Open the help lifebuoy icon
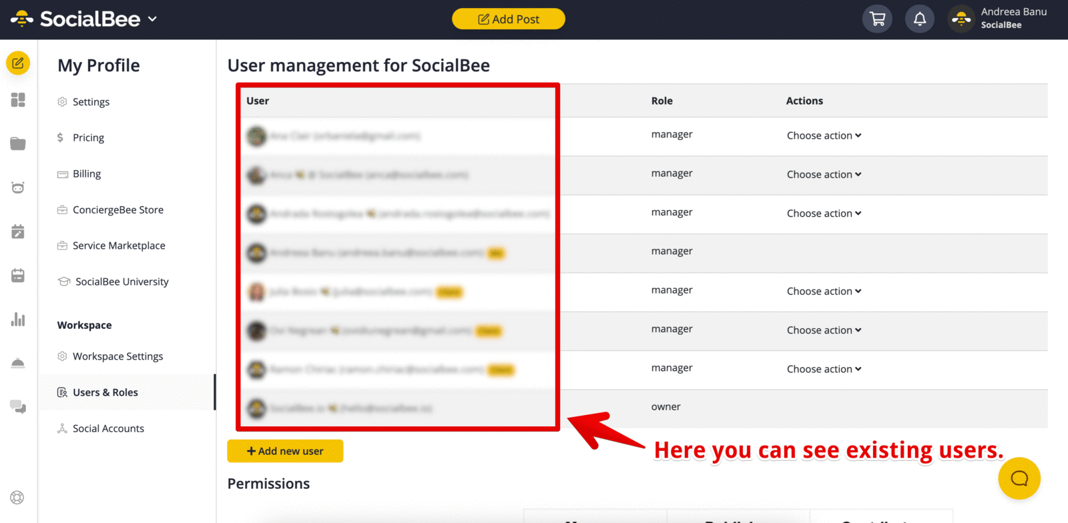The height and width of the screenshot is (523, 1068). coord(17,498)
